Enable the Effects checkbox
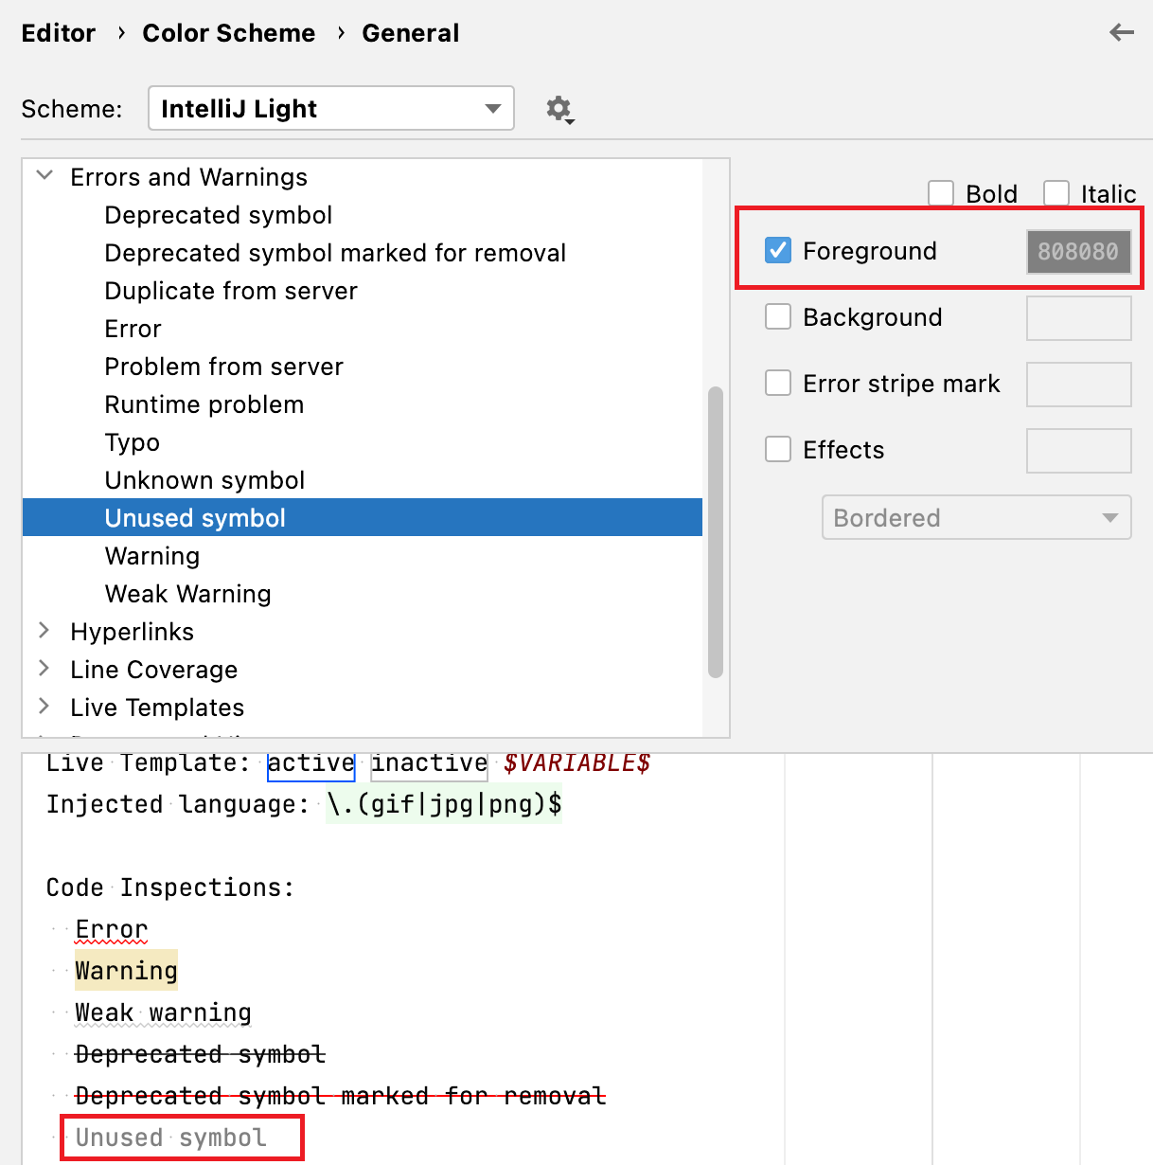 tap(777, 449)
